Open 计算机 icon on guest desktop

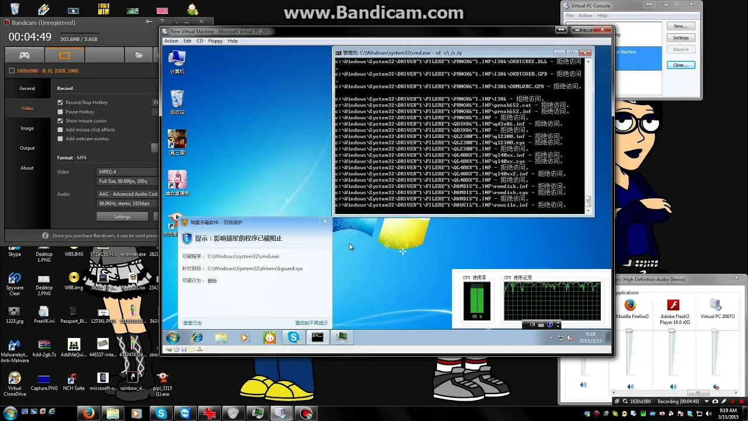point(177,62)
